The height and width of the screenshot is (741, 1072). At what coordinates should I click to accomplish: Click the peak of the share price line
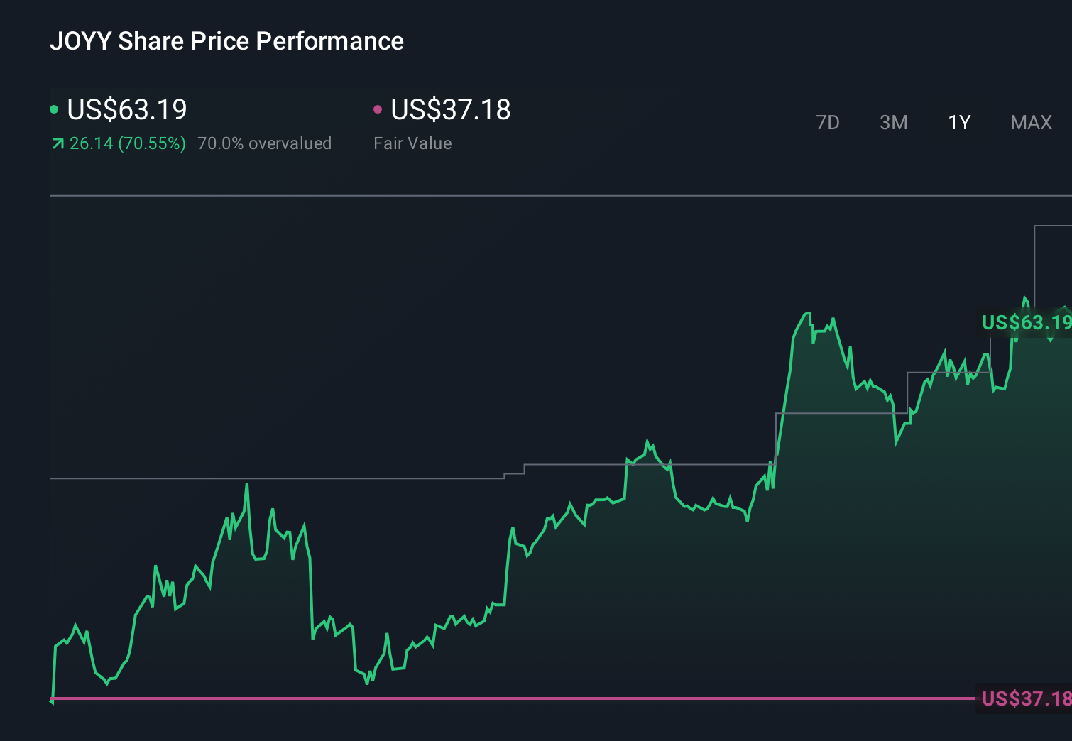[x=808, y=312]
